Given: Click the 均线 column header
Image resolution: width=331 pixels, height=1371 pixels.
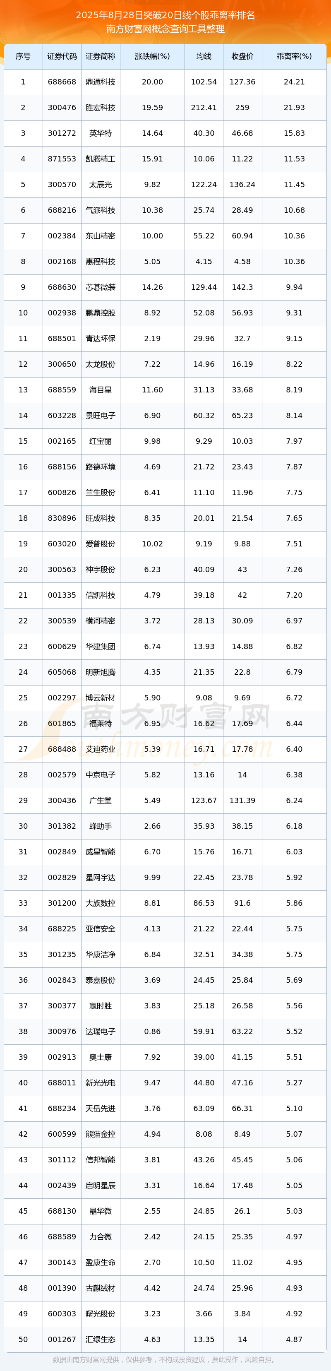Looking at the screenshot, I should pyautogui.click(x=204, y=56).
